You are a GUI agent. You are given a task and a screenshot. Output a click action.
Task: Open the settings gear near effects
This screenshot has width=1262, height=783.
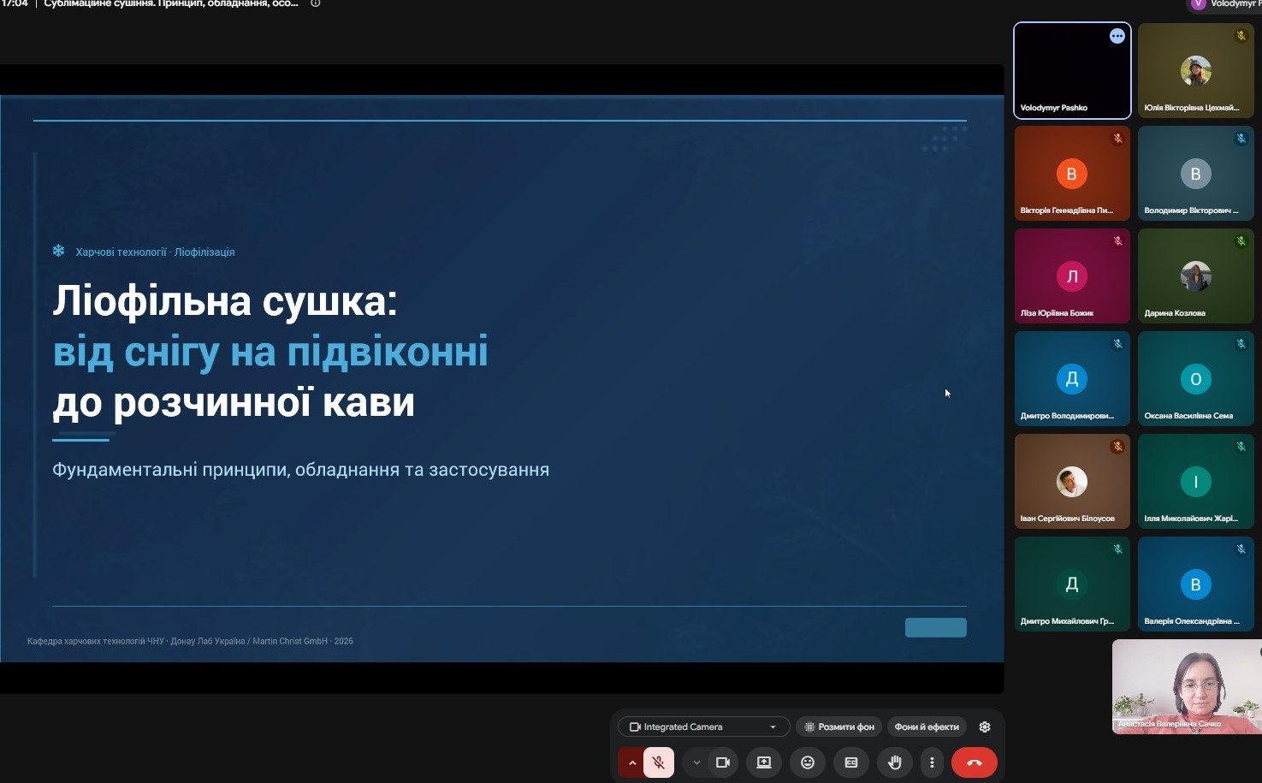pos(985,727)
